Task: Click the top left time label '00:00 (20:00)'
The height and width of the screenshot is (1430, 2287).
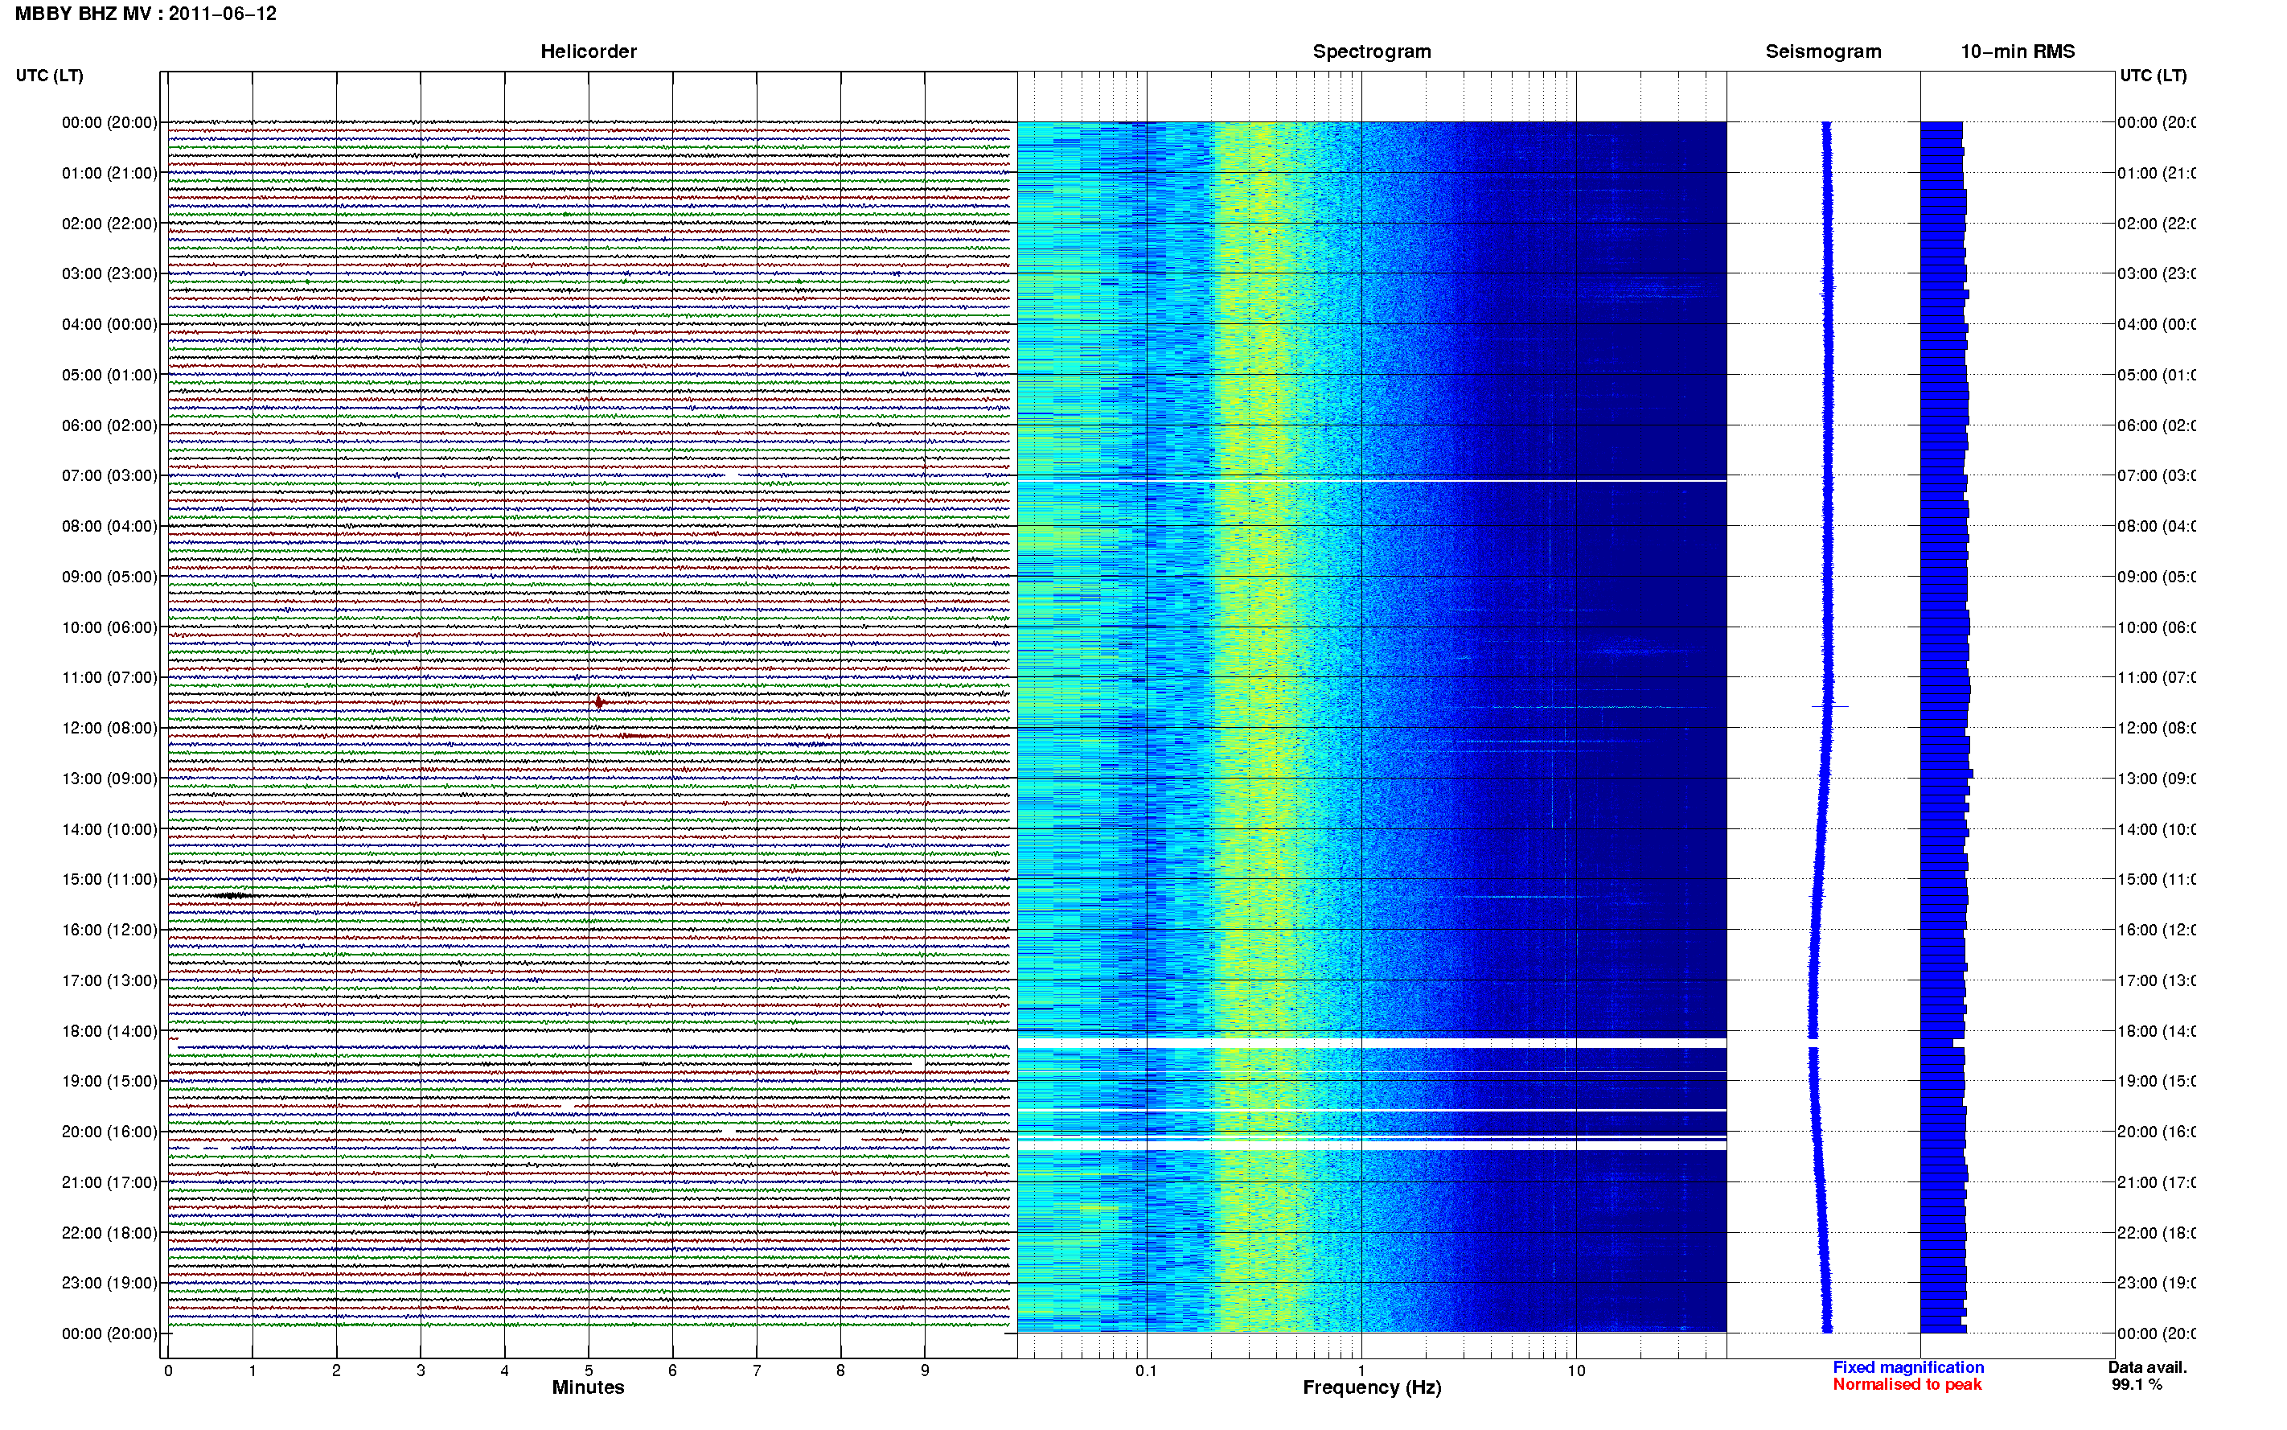Action: [109, 123]
